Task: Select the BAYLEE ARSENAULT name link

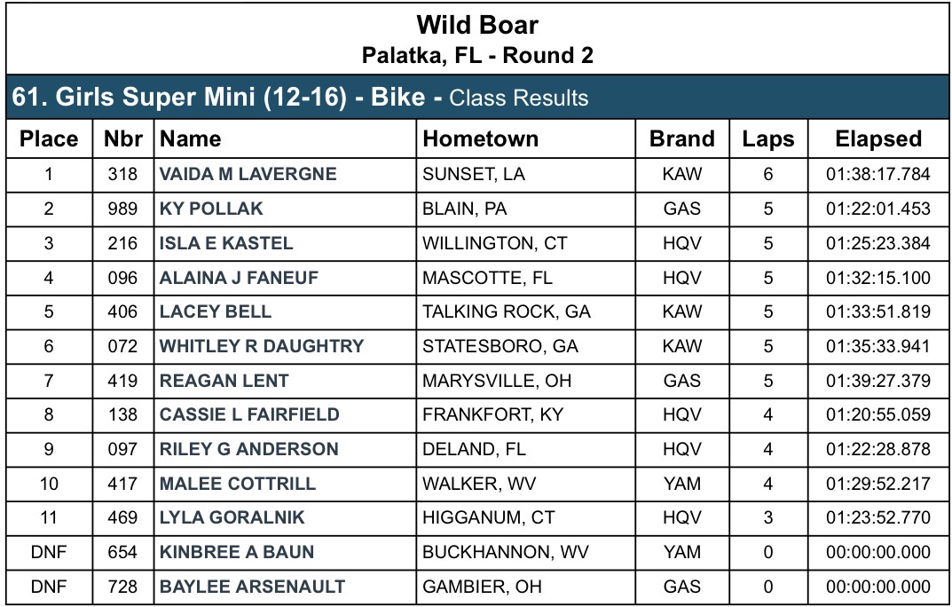Action: pos(252,587)
